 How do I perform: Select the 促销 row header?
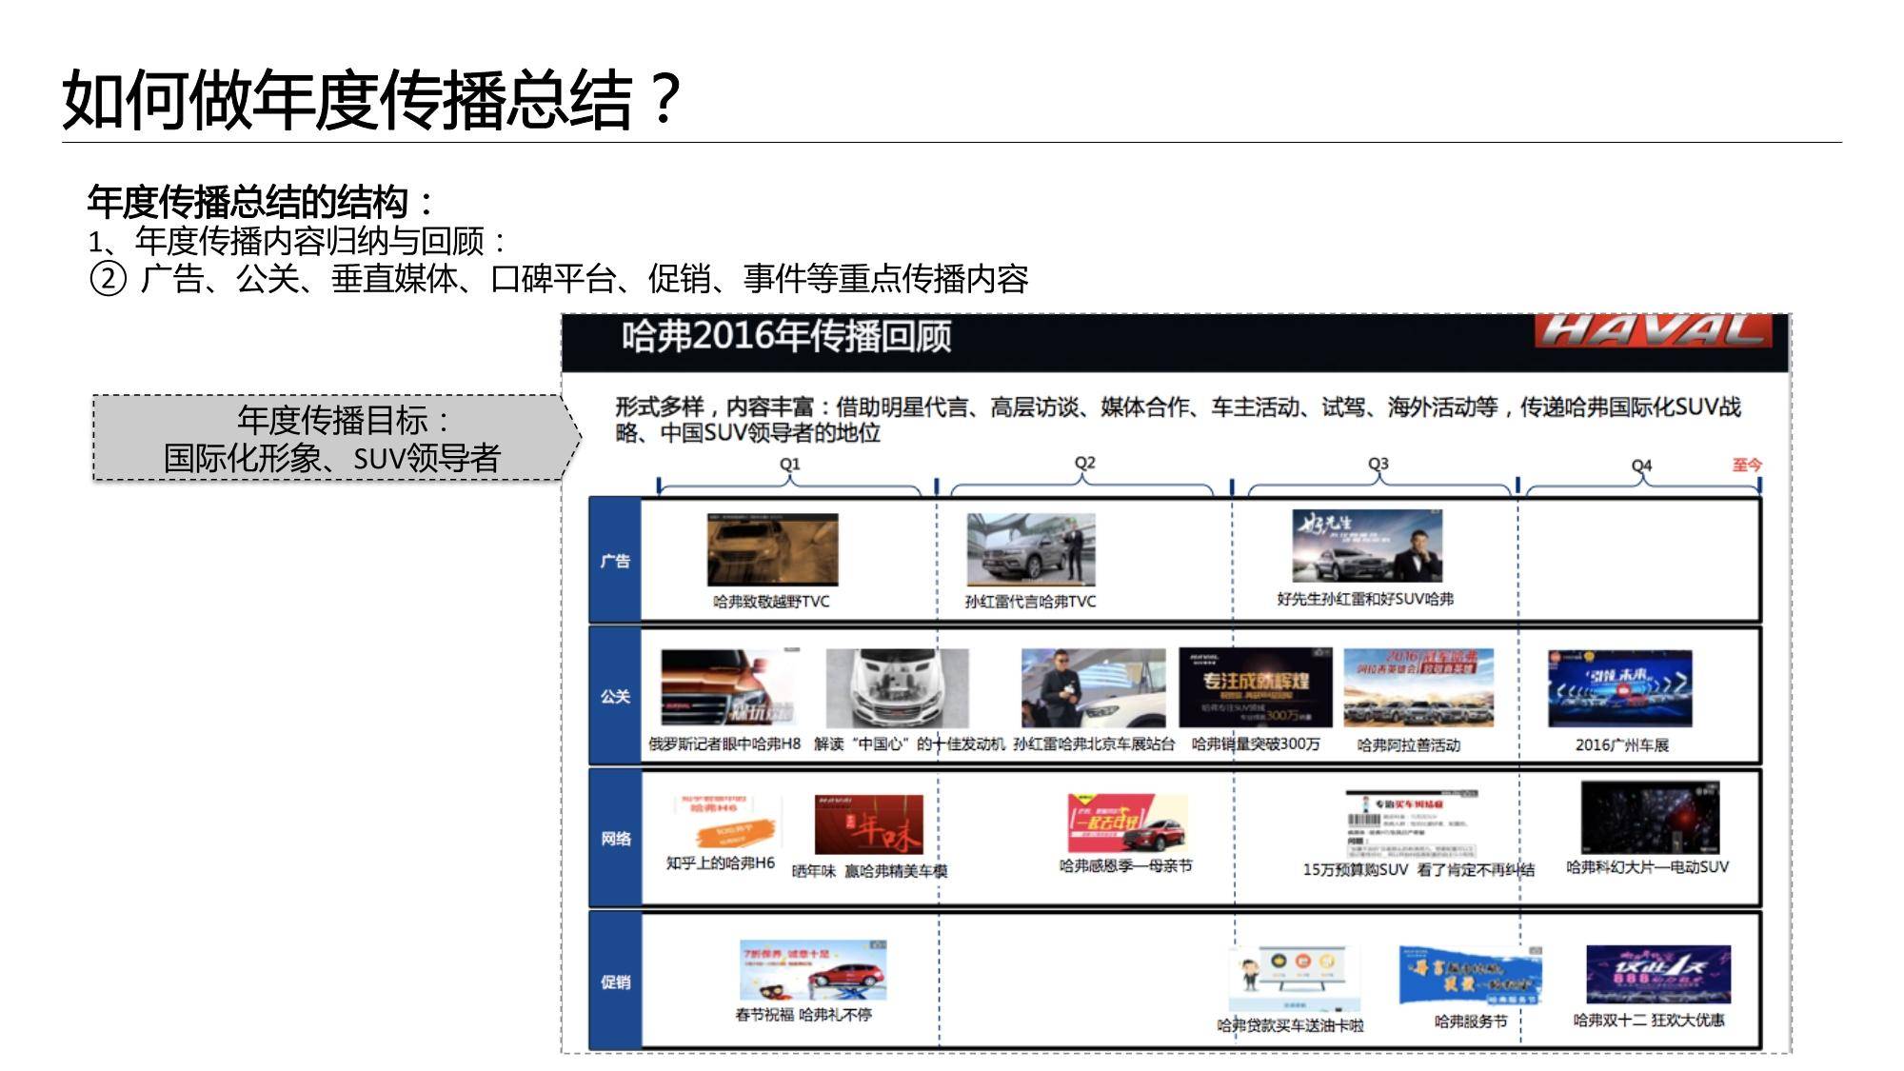(x=615, y=982)
